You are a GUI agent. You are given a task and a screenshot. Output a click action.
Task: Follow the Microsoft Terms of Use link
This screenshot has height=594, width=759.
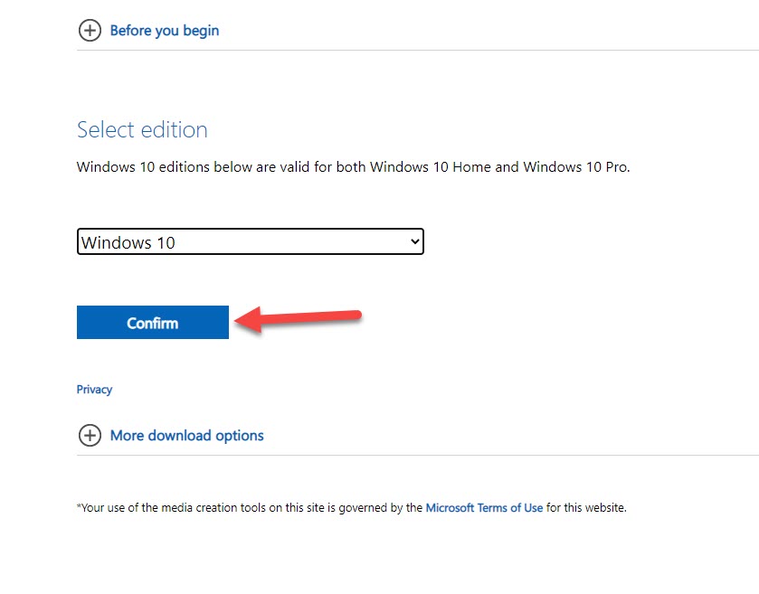tap(484, 508)
